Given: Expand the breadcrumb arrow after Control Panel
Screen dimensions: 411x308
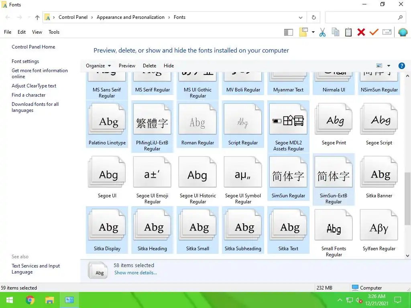Looking at the screenshot, I should tap(92, 18).
